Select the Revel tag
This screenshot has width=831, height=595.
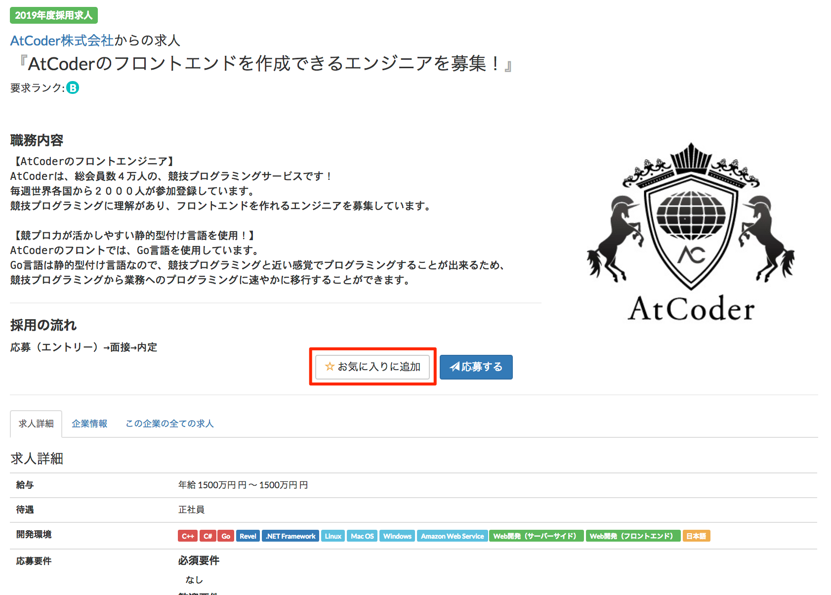248,536
